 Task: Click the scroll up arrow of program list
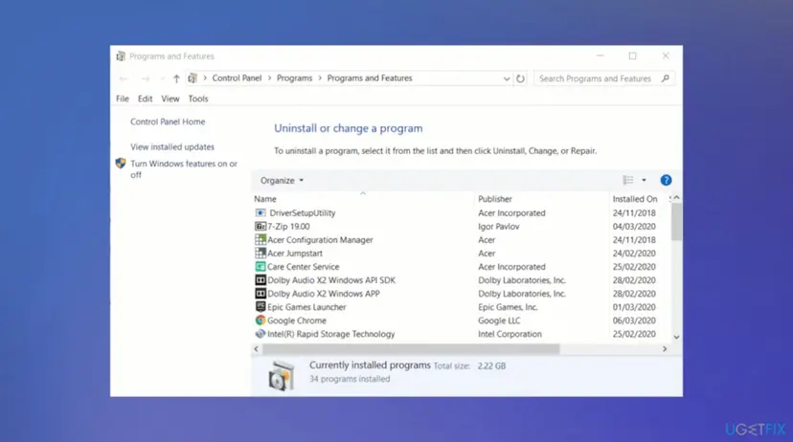point(676,197)
